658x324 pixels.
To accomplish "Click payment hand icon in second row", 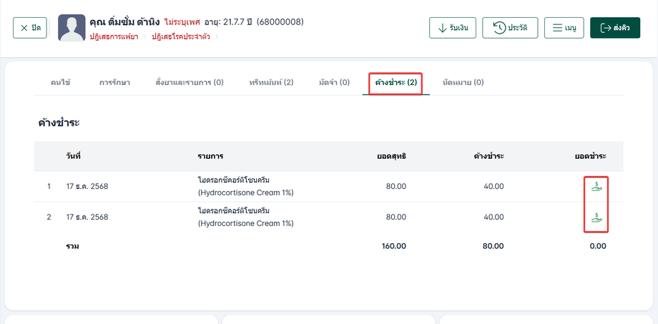I will pos(596,217).
